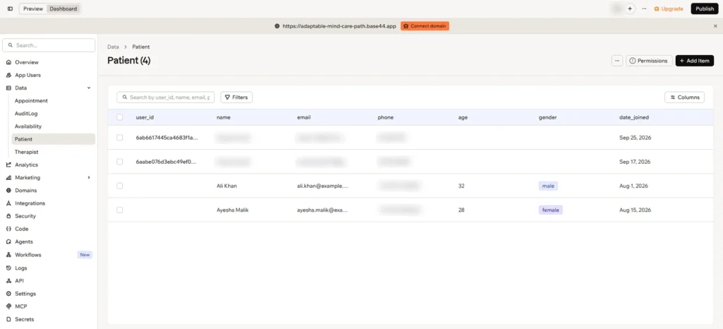The height and width of the screenshot is (329, 723).
Task: Click the patient table search field
Action: [165, 97]
